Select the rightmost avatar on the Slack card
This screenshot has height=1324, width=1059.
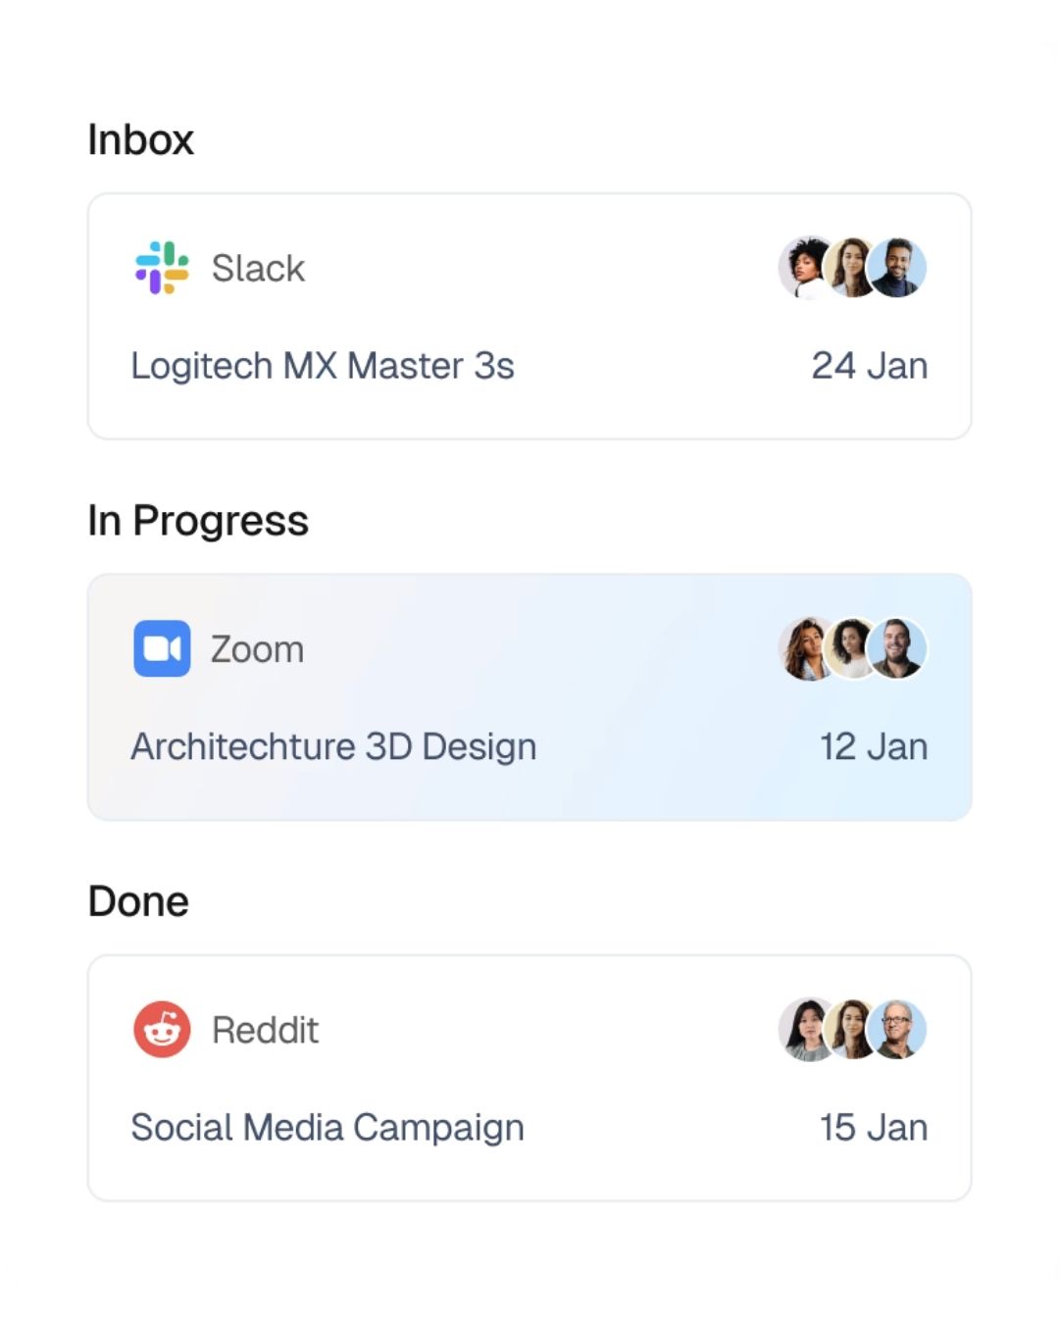(x=898, y=268)
